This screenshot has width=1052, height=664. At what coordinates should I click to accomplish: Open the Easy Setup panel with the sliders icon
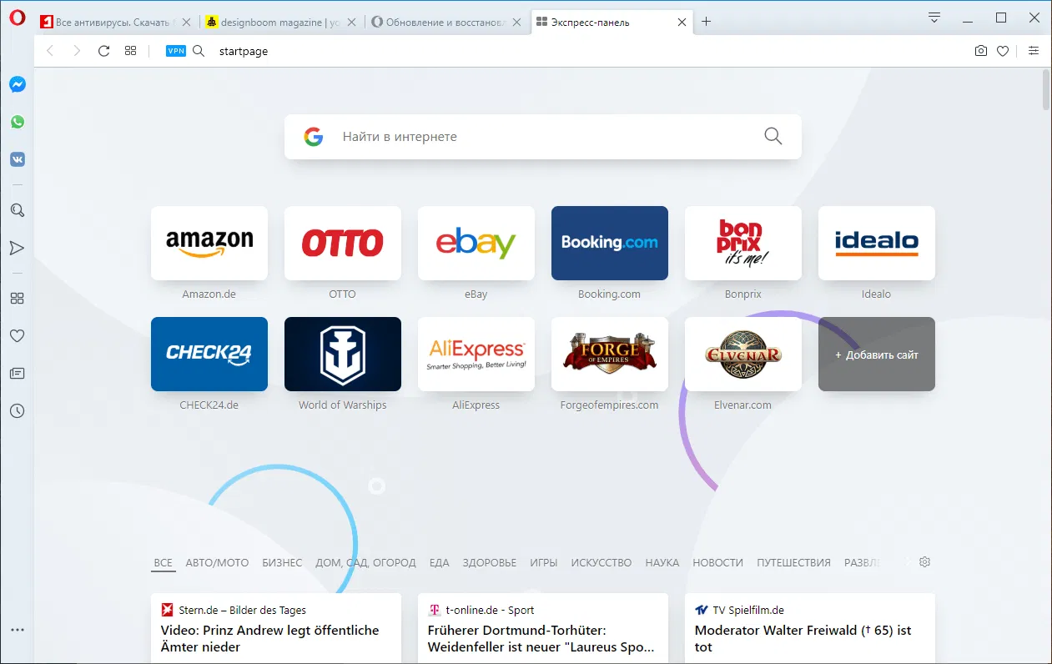click(x=1034, y=51)
